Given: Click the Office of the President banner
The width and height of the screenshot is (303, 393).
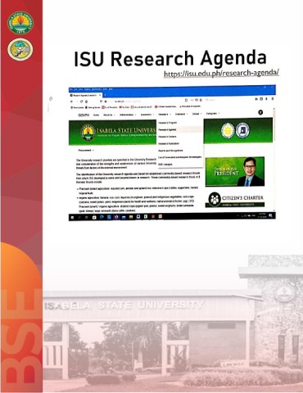Looking at the screenshot, I should tap(235, 171).
